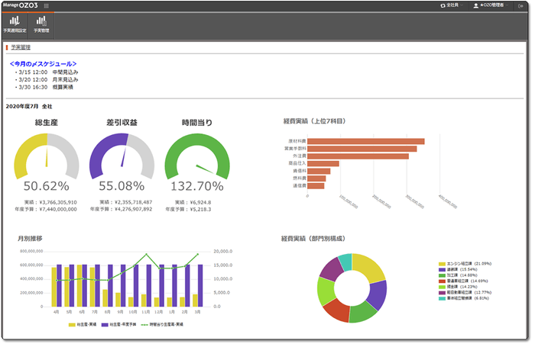Open the 予実管理 toolbar icon

(41, 24)
